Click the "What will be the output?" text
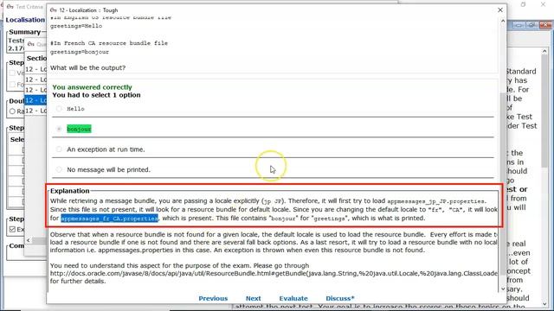The width and height of the screenshot is (554, 311). click(87, 67)
